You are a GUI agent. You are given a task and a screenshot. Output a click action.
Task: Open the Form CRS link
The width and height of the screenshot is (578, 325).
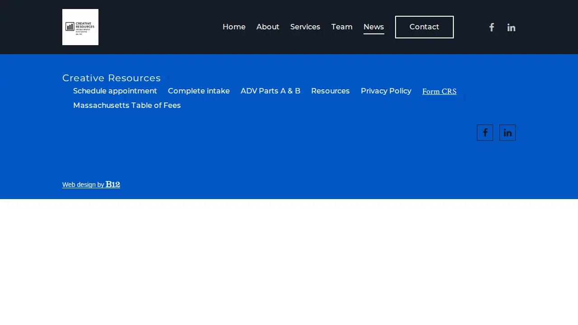pos(439,92)
